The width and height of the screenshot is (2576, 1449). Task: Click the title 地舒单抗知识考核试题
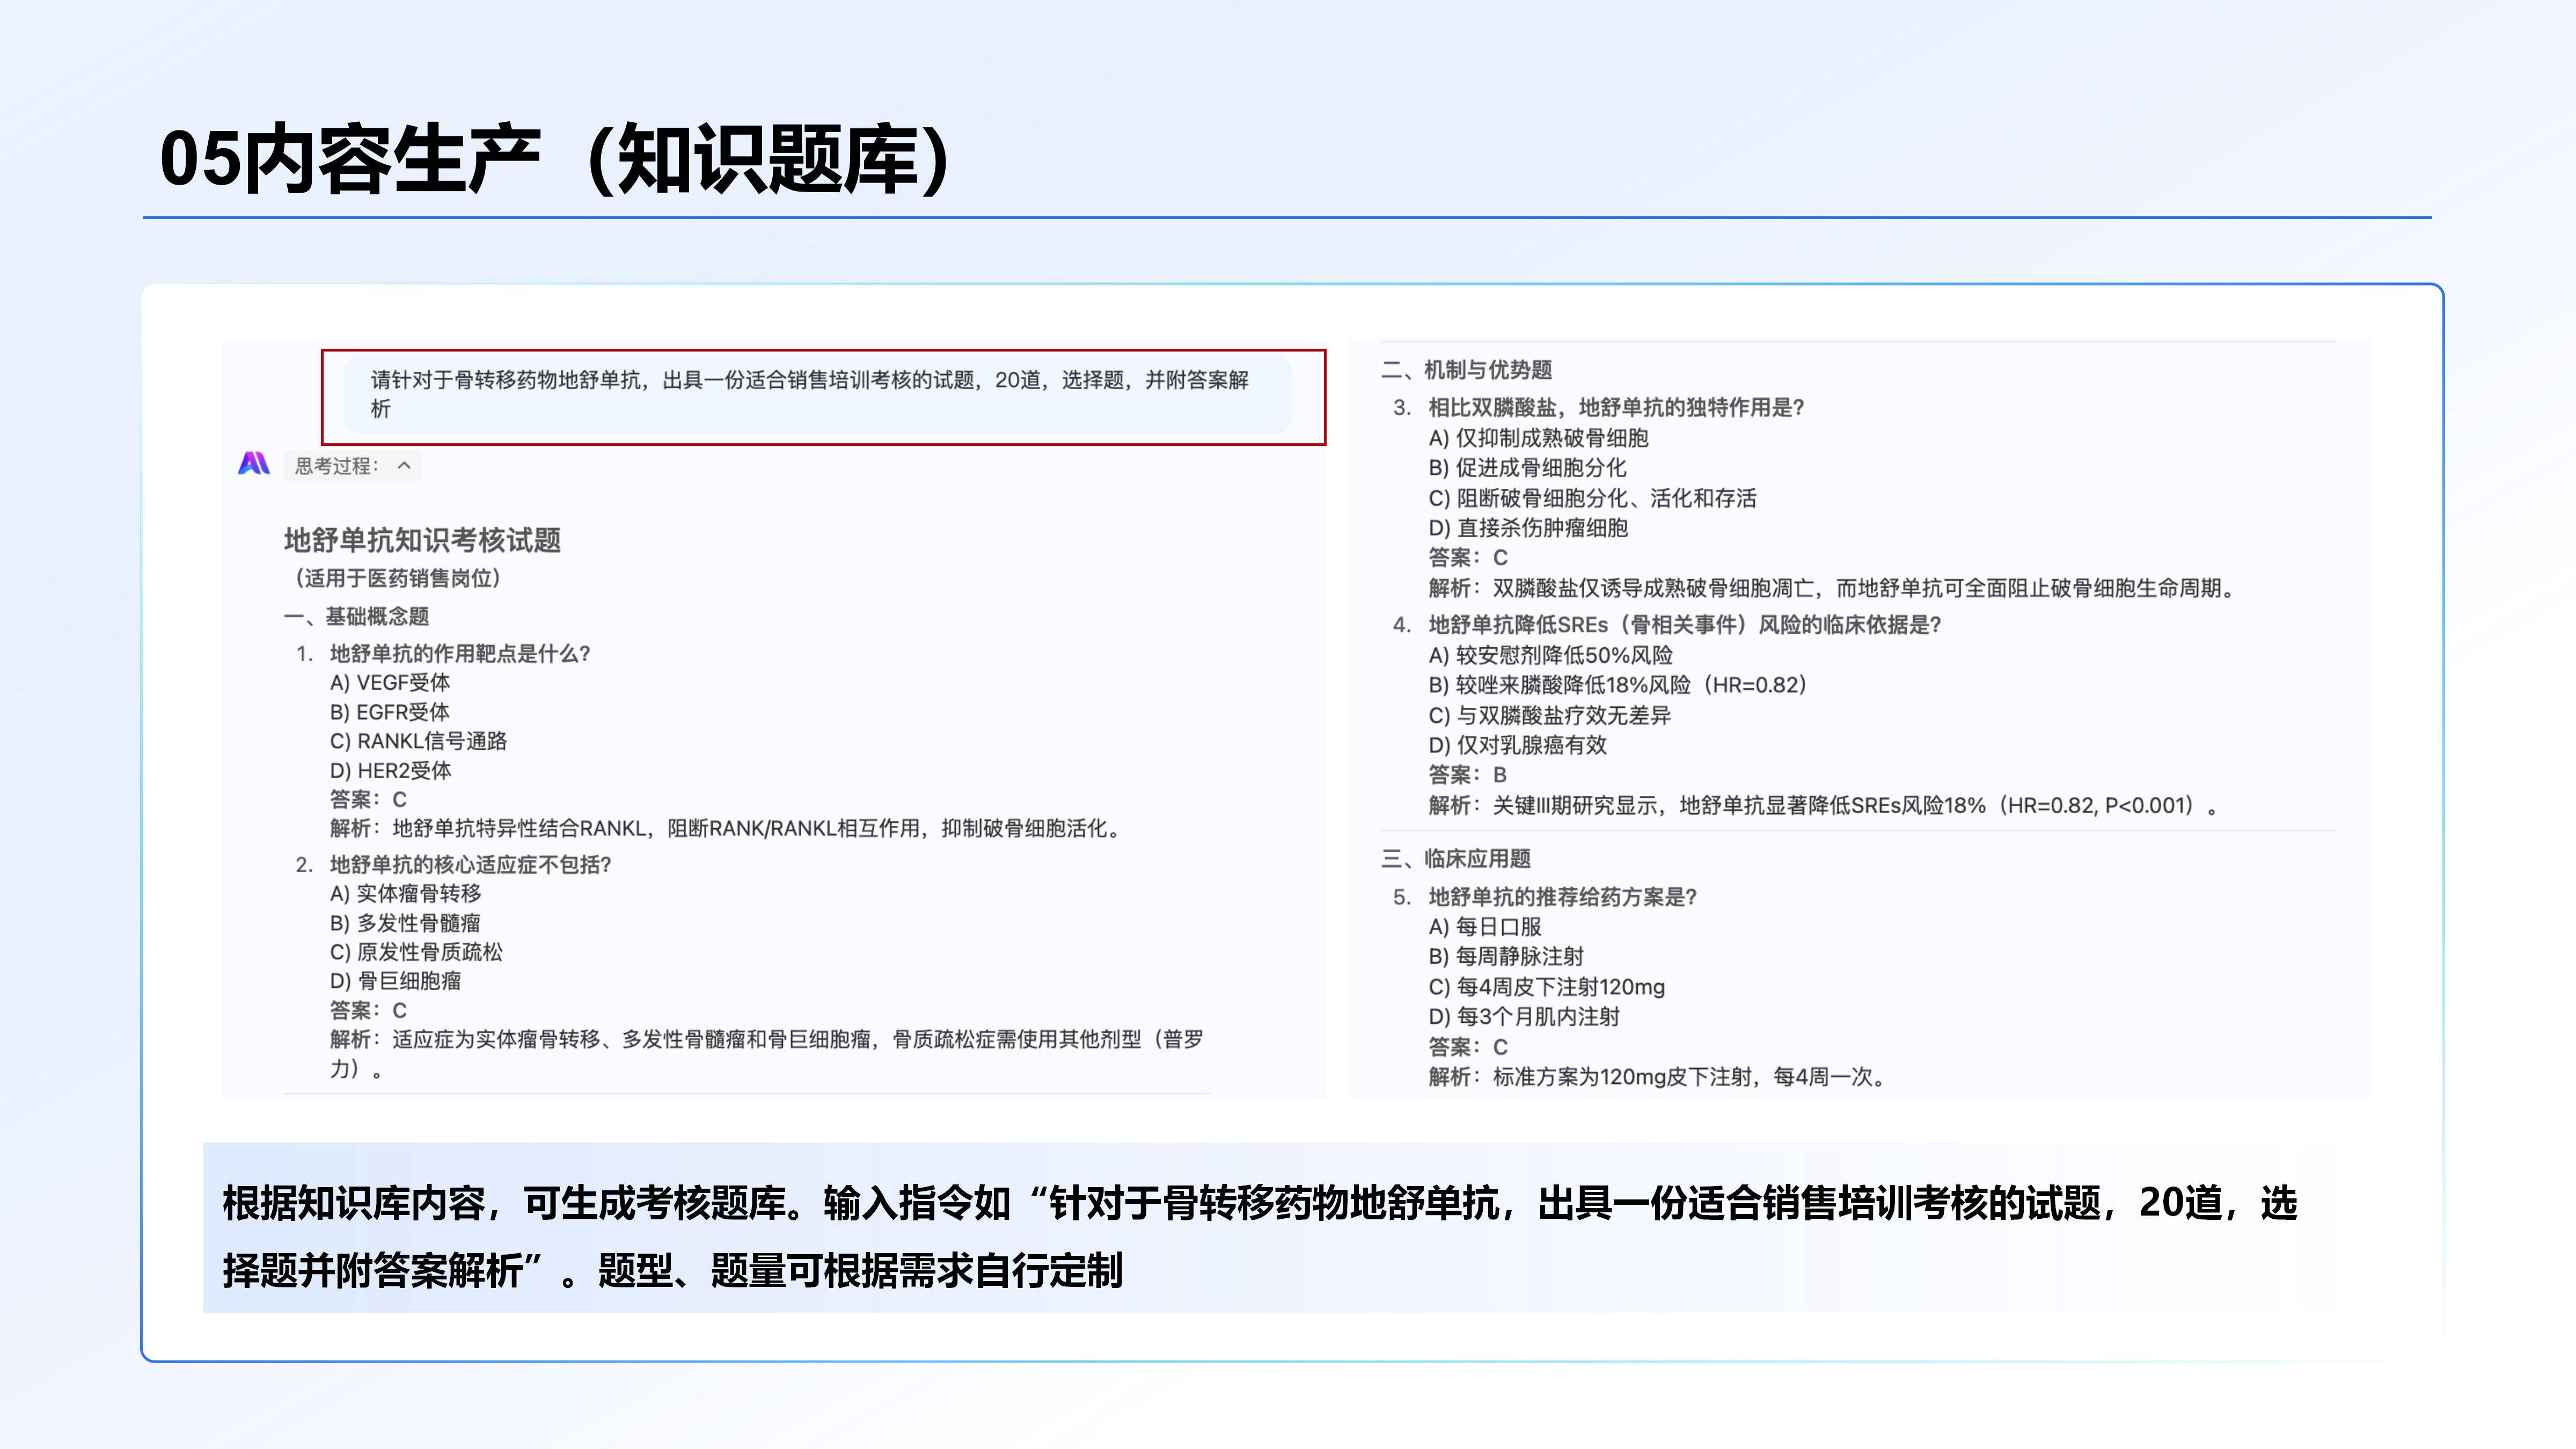(x=424, y=542)
